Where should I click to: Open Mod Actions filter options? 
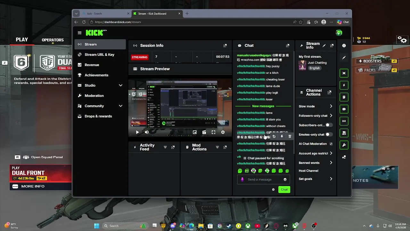click(x=217, y=147)
